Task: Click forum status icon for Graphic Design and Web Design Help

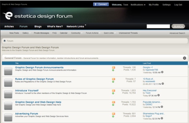Action: [x=8, y=106]
